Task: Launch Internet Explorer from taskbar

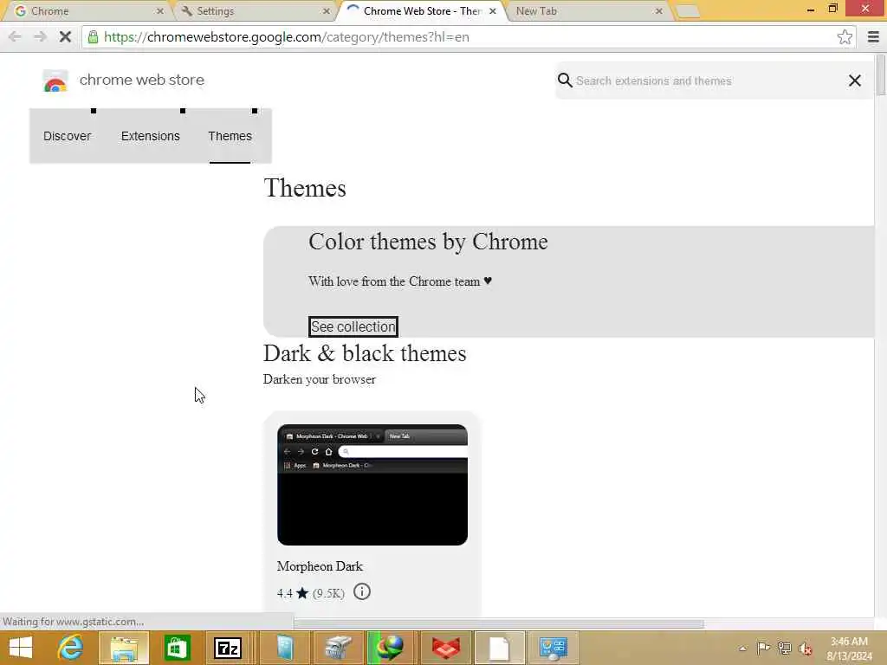Action: (71, 648)
